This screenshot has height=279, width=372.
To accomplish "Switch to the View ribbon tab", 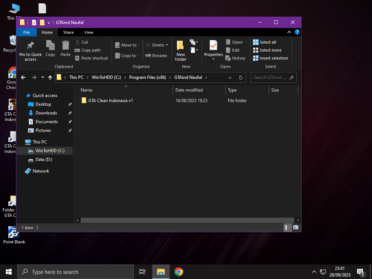I will tap(89, 32).
